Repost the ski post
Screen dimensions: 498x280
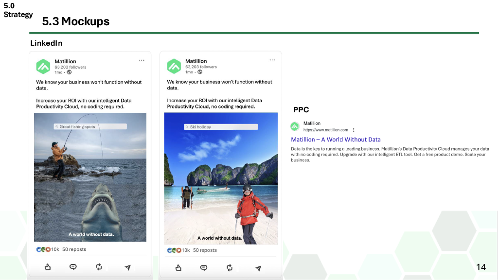tap(230, 268)
